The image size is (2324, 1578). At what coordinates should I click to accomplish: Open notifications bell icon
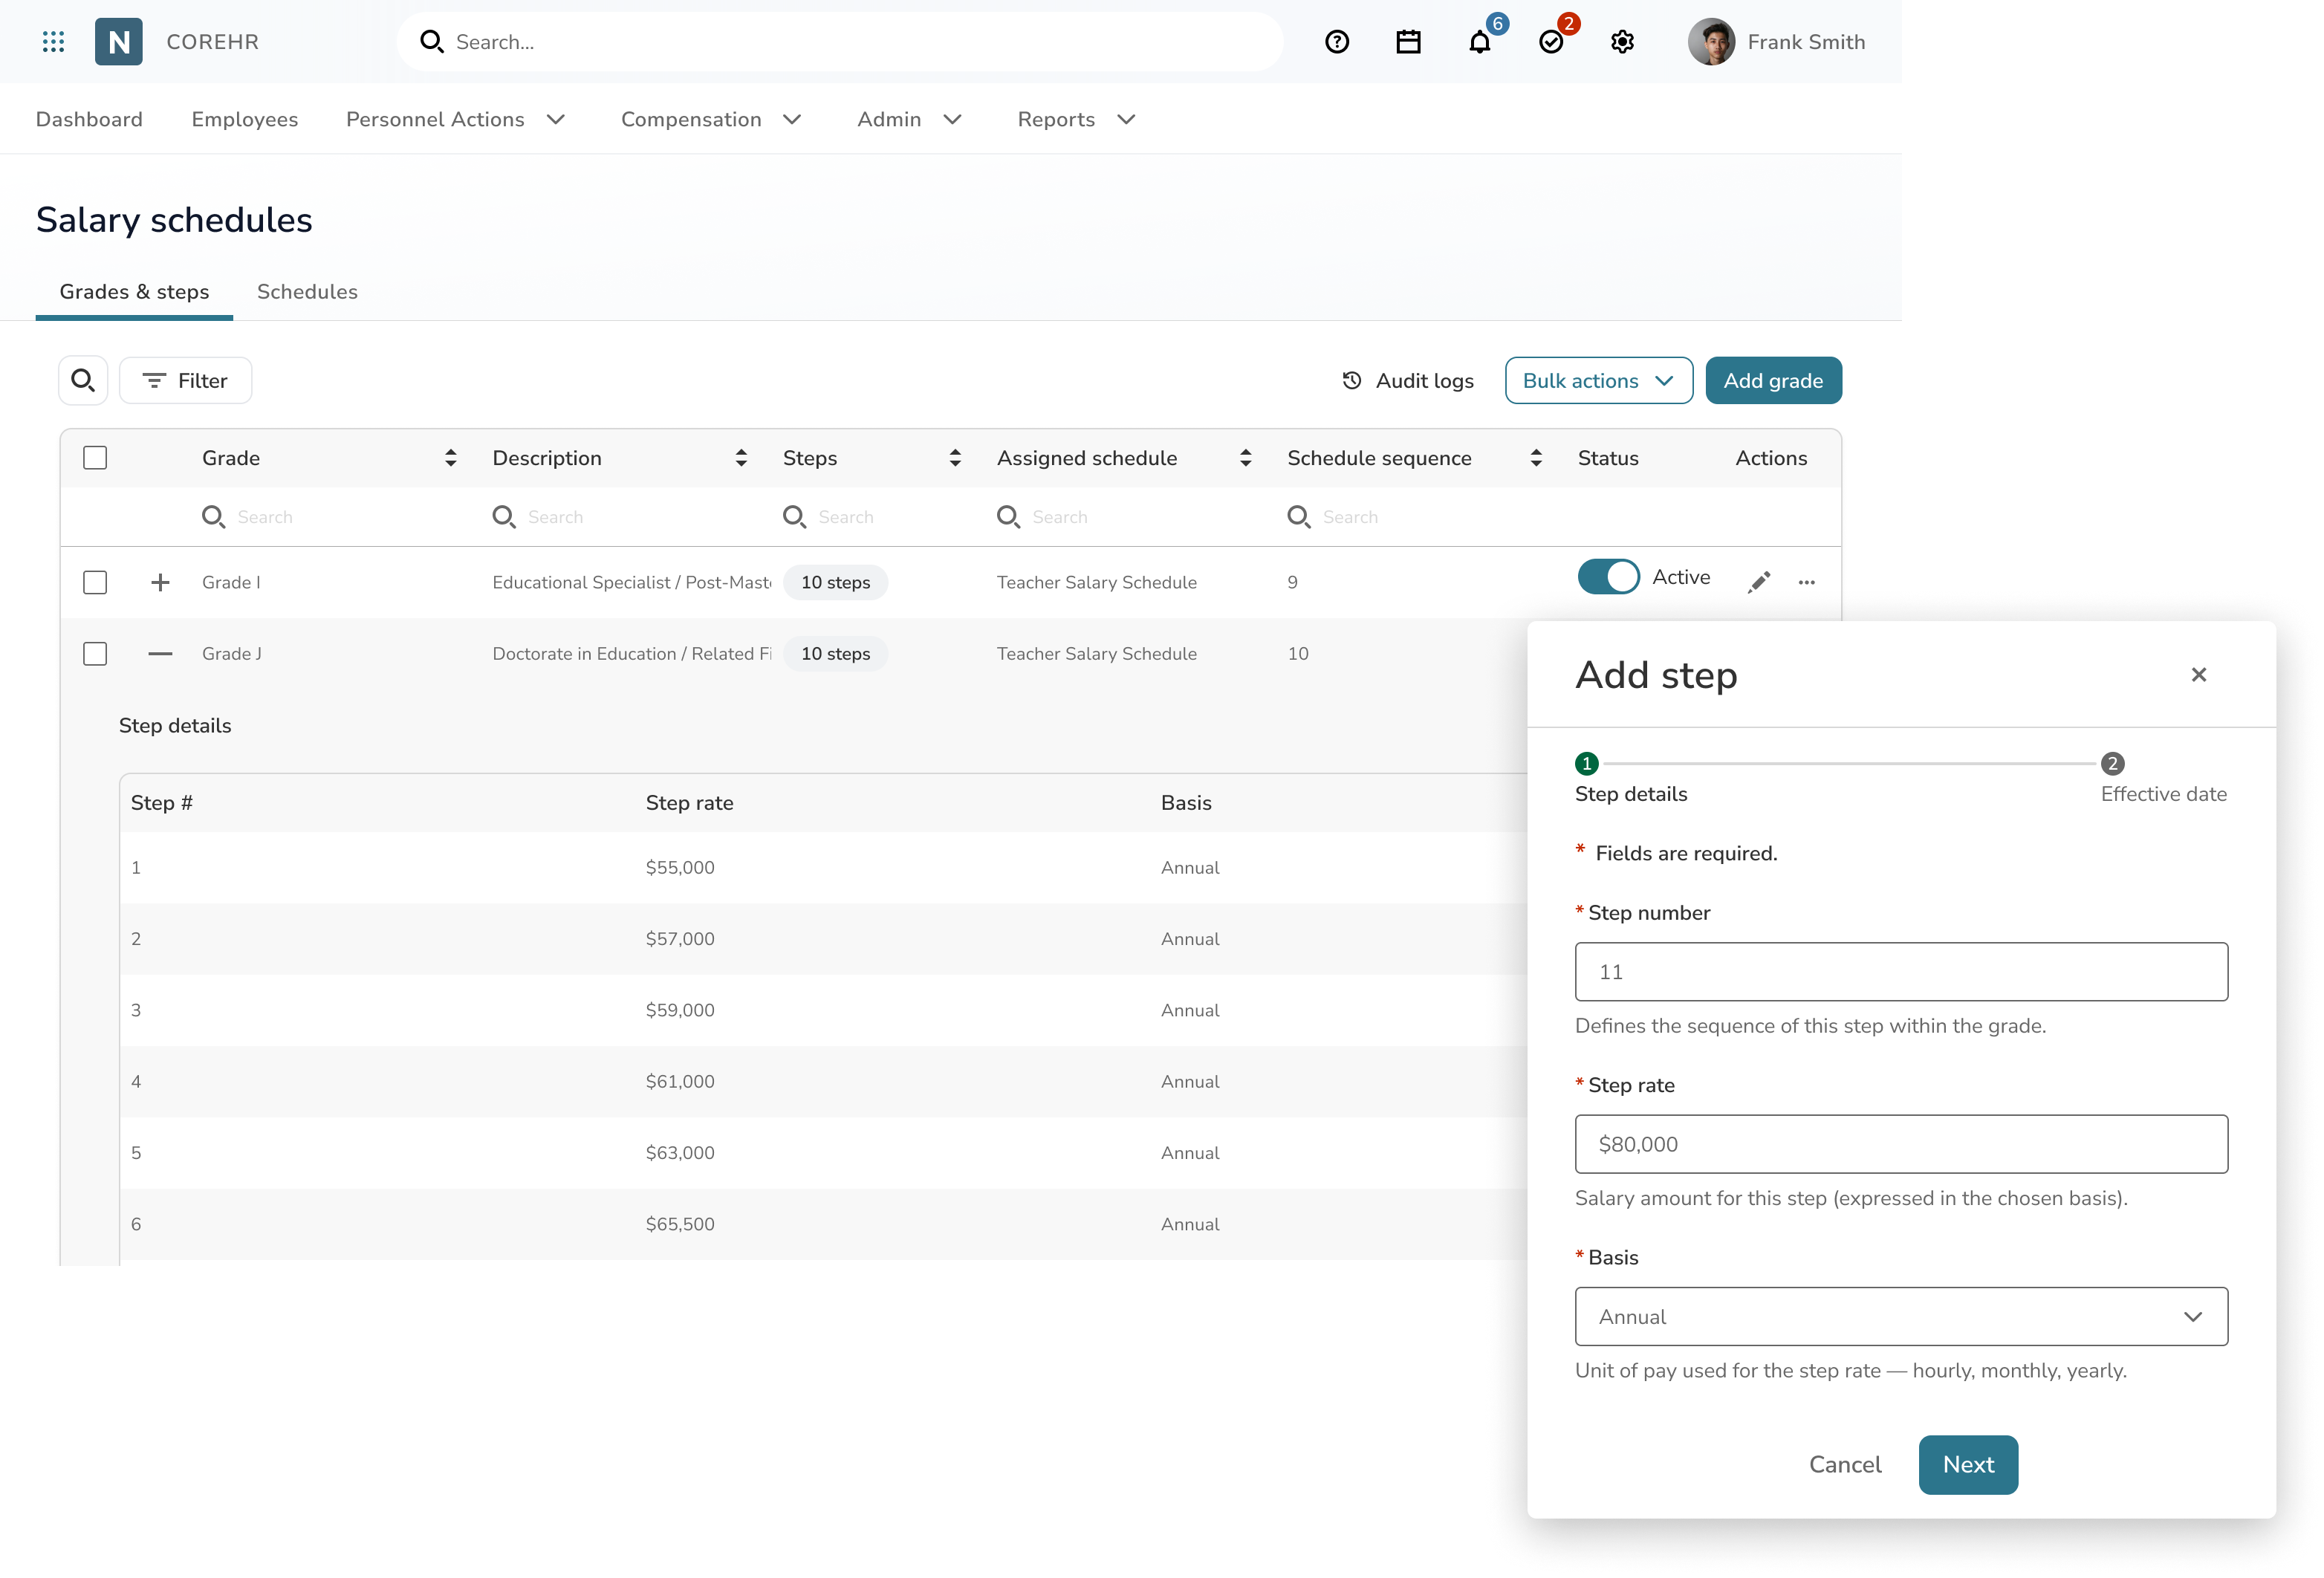pyautogui.click(x=1480, y=42)
